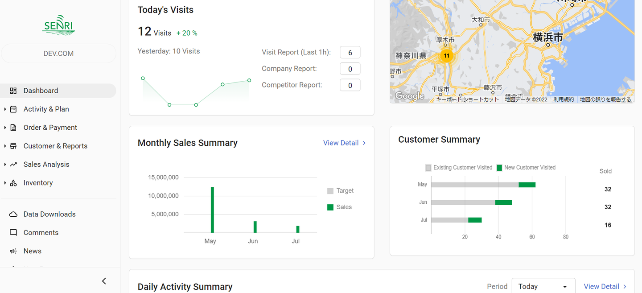
Task: Click the News megaphone icon
Action: pyautogui.click(x=13, y=251)
